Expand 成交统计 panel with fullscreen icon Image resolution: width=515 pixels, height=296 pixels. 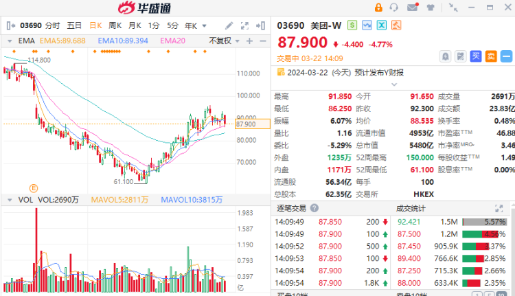coord(499,208)
